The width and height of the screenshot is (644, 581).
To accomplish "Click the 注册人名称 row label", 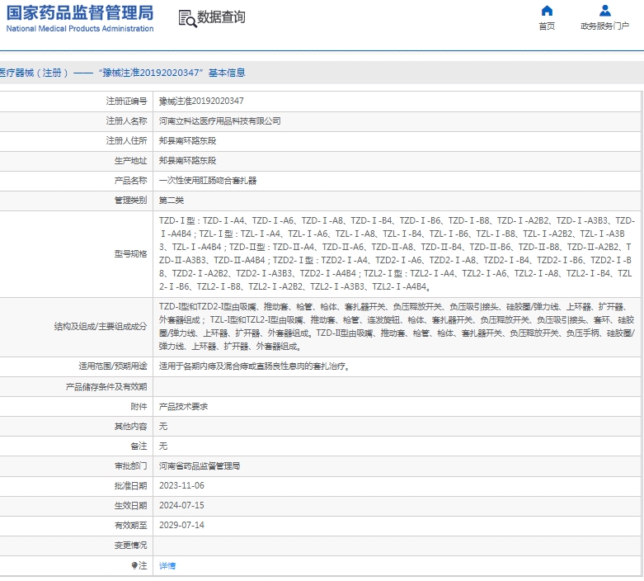I will pyautogui.click(x=126, y=120).
